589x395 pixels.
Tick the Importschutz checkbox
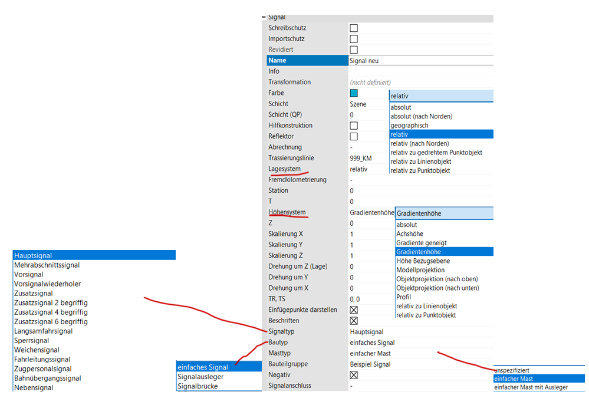[354, 39]
